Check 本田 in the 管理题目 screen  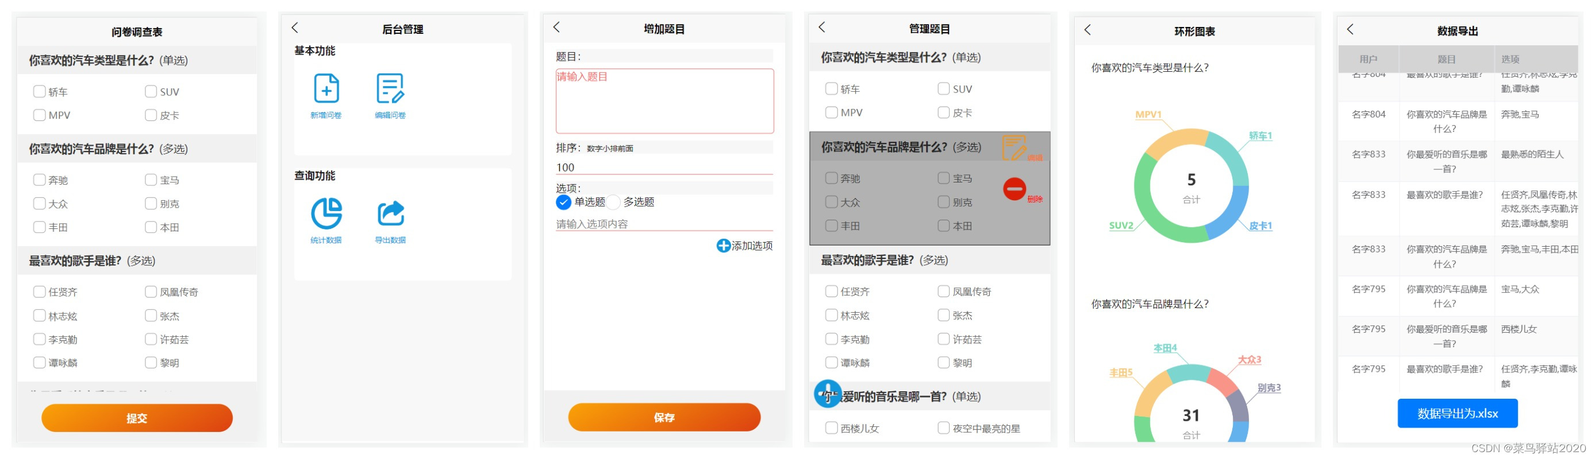click(944, 225)
